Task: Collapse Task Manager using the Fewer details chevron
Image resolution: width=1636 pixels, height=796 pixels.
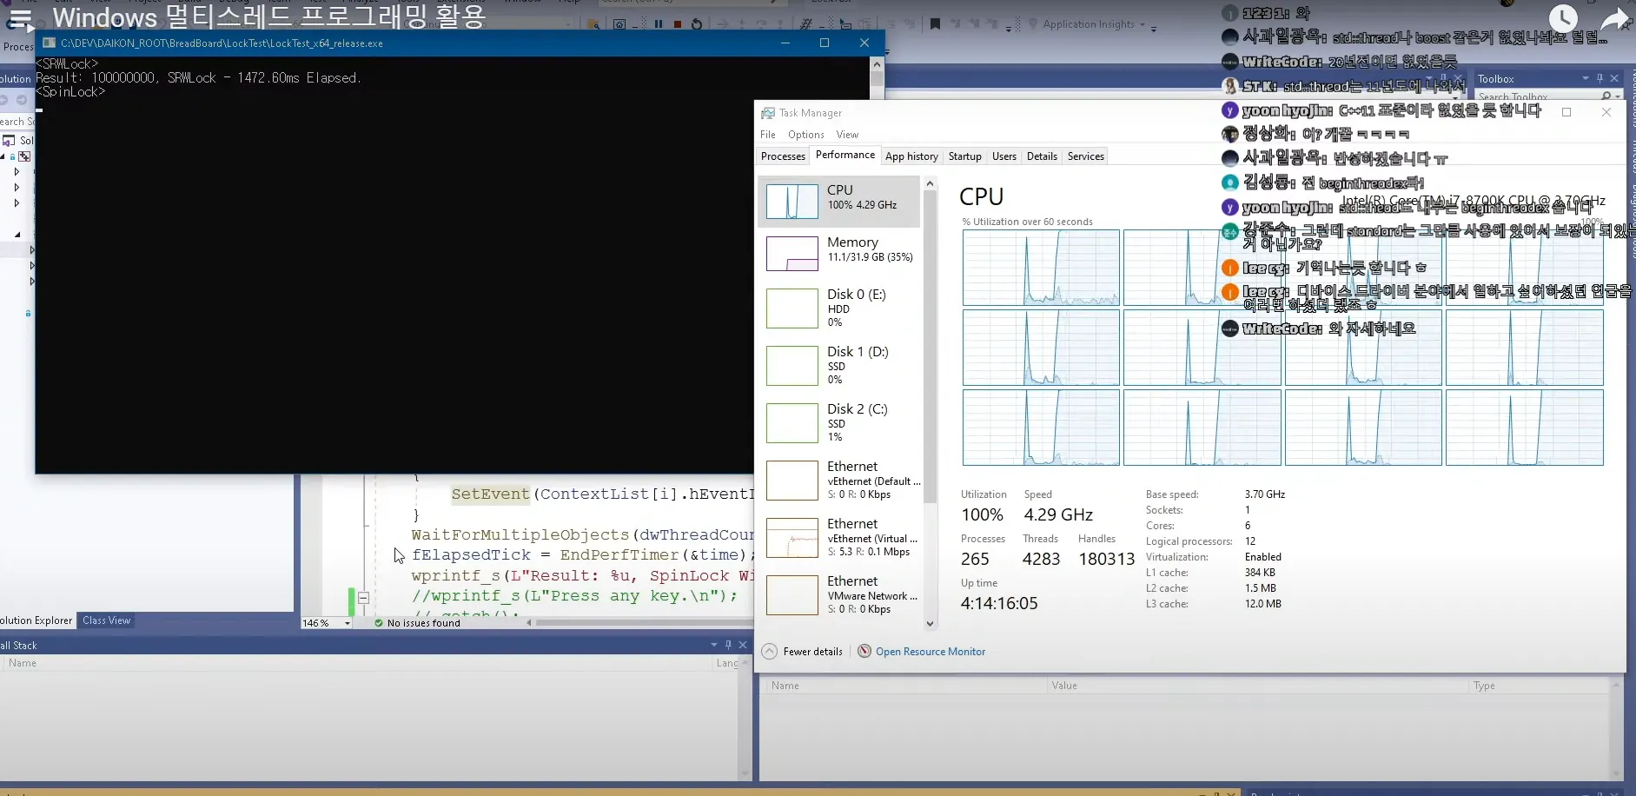Action: pyautogui.click(x=769, y=651)
